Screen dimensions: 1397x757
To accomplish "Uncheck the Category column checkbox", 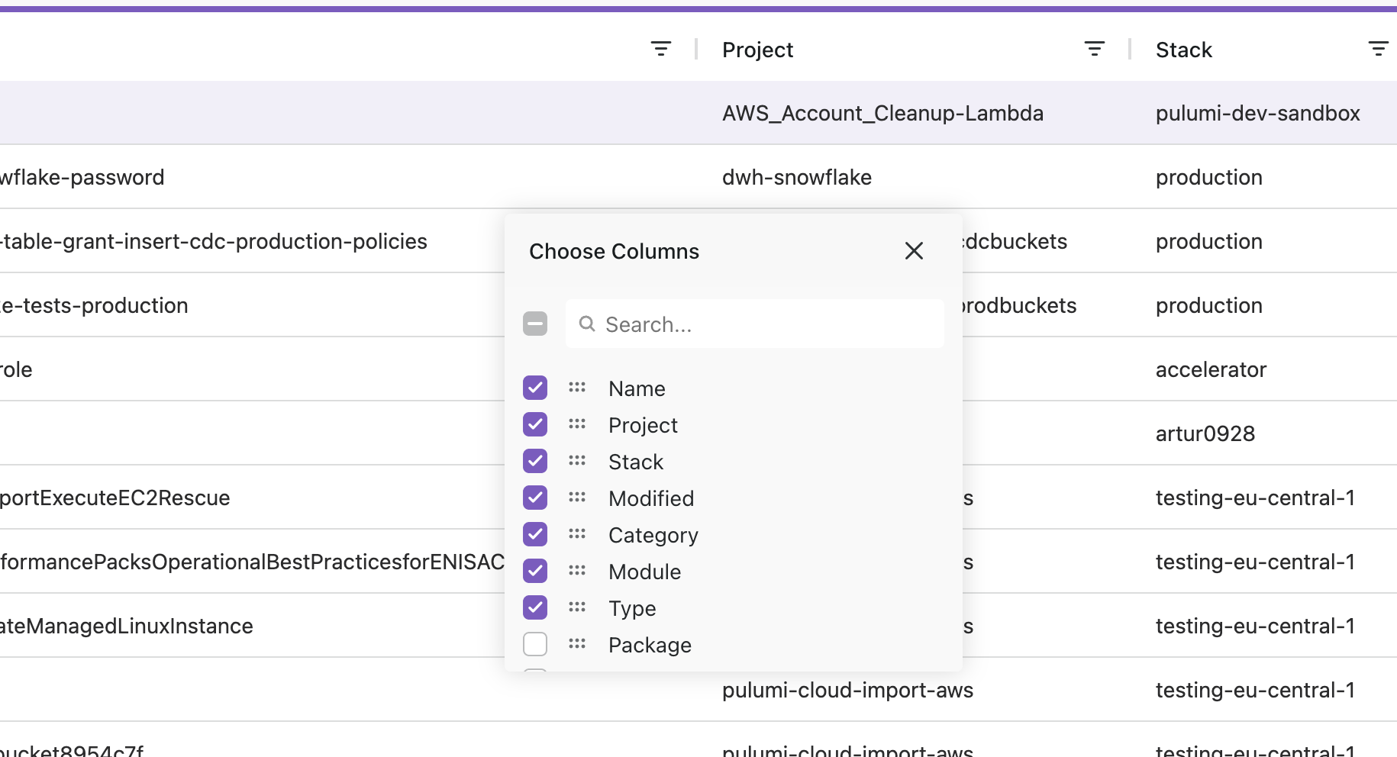I will (535, 534).
